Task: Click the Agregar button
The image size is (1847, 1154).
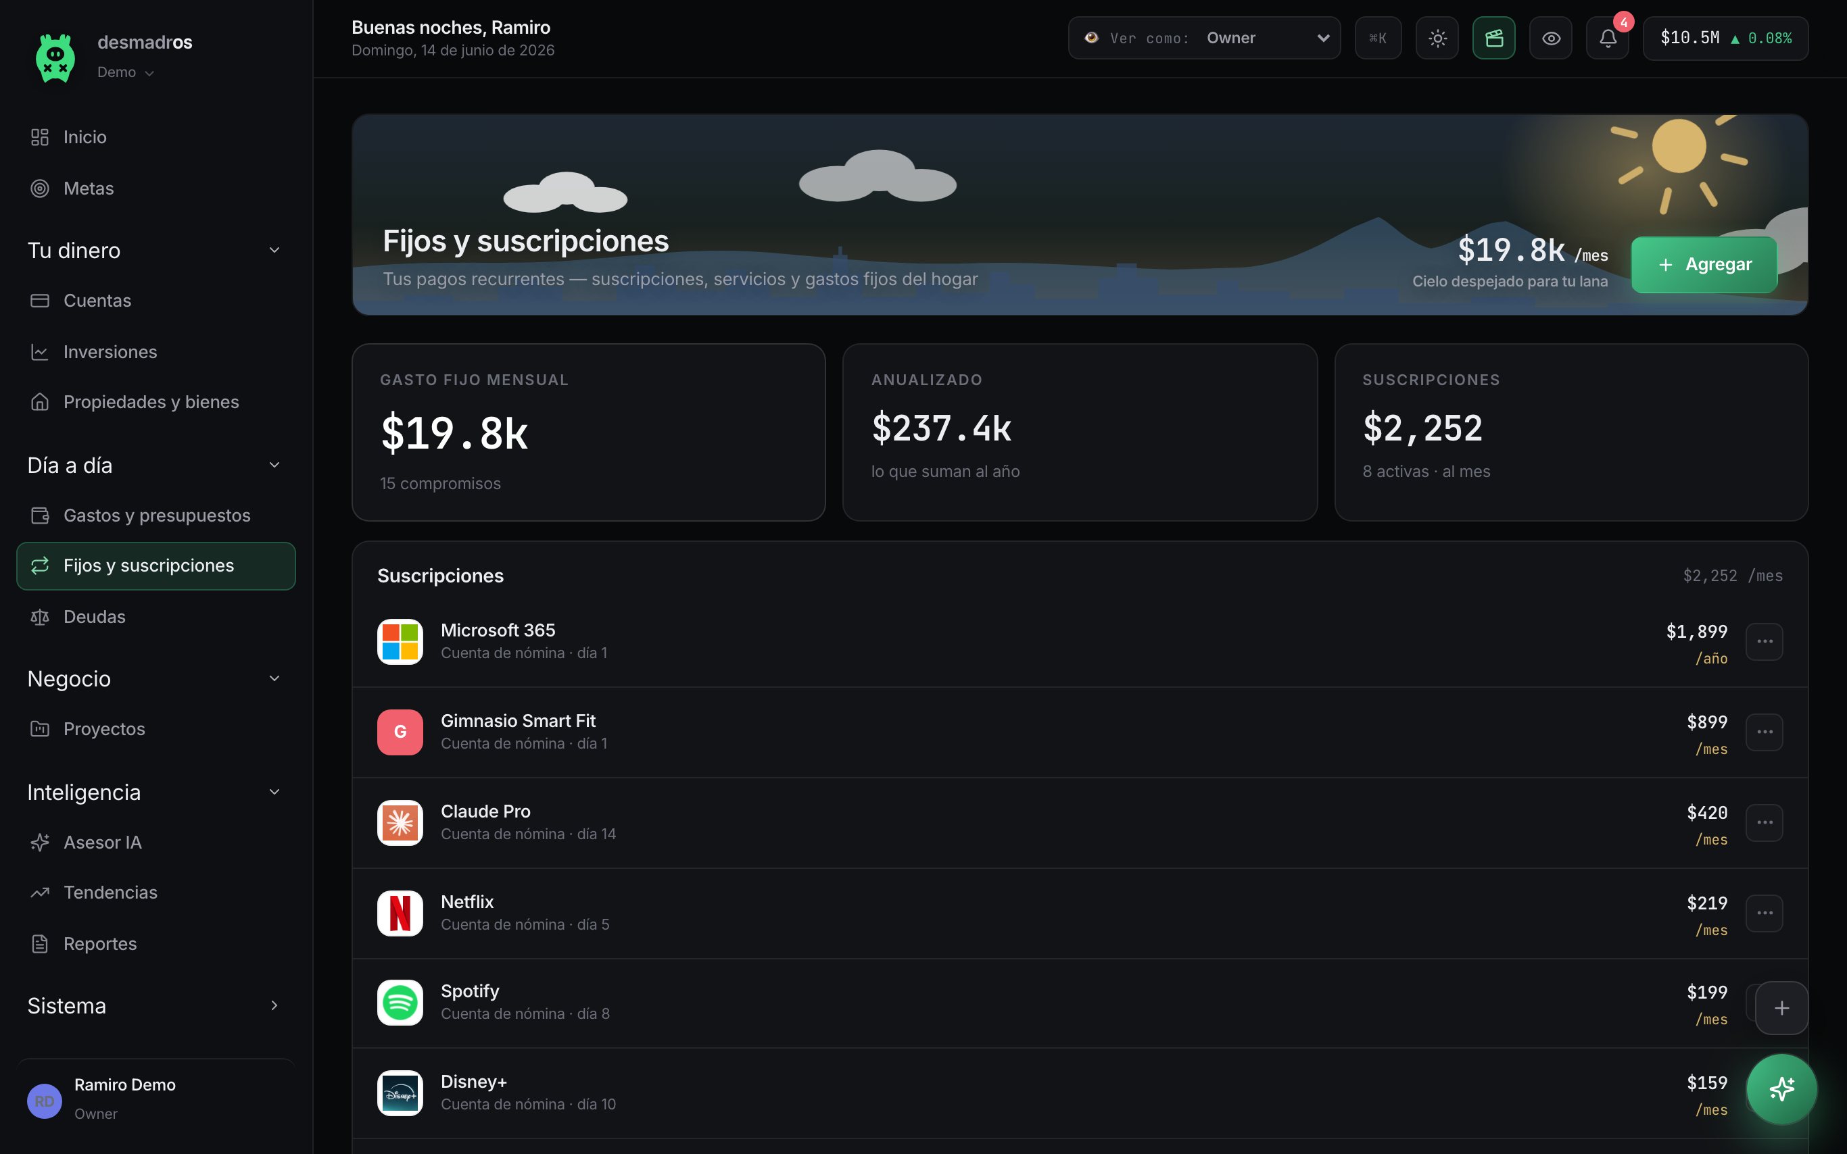Action: [1704, 265]
